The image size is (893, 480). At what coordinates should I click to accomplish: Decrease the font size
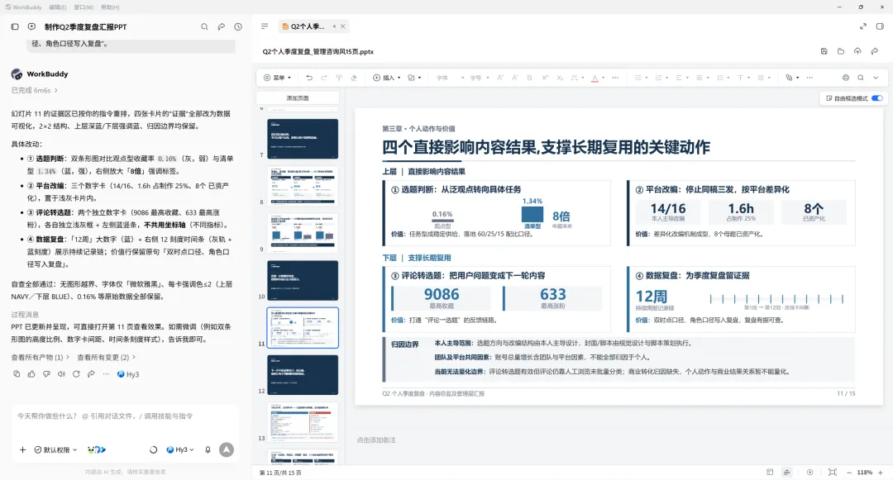(515, 78)
